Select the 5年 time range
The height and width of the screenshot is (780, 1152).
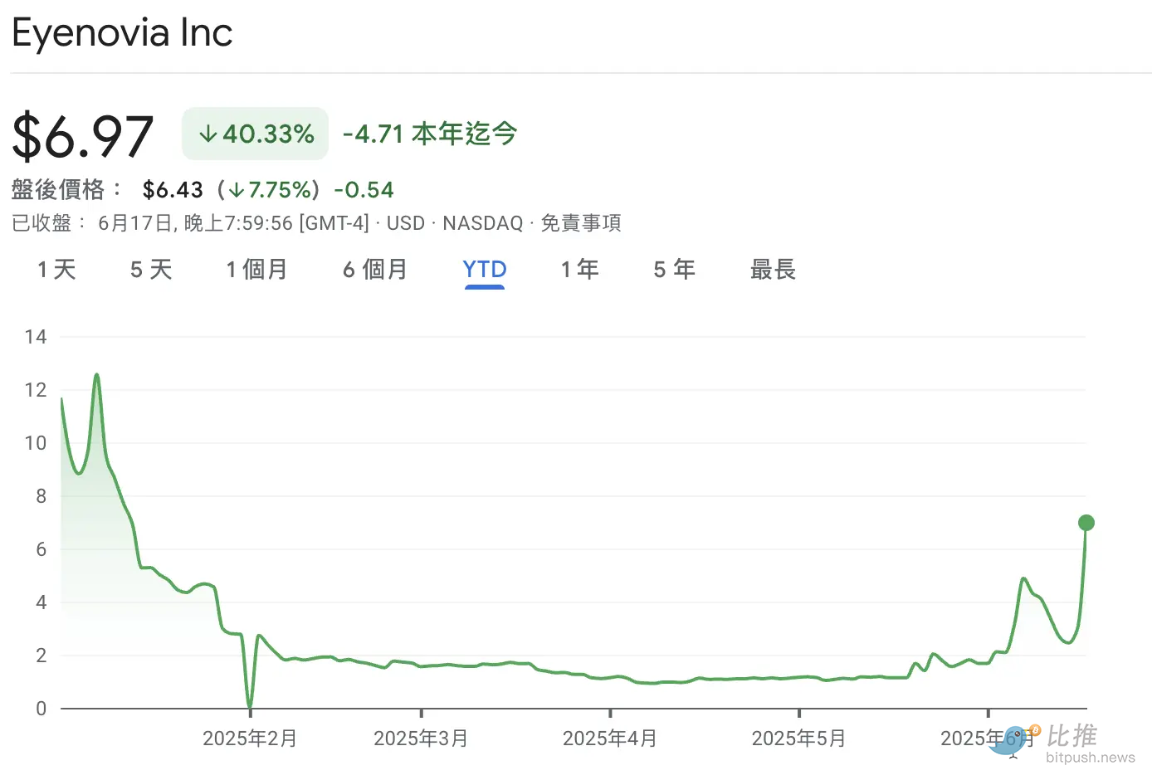[674, 270]
